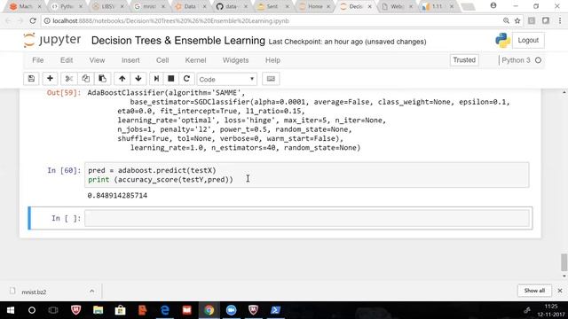The height and width of the screenshot is (319, 568).
Task: Click the In [60] code cell
Action: point(307,175)
